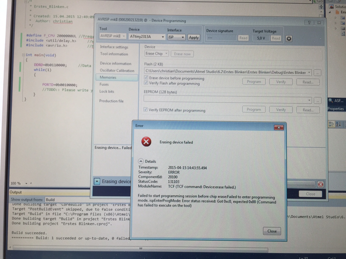Collapse the Details section of the error
346x259 pixels.
[x=141, y=161]
